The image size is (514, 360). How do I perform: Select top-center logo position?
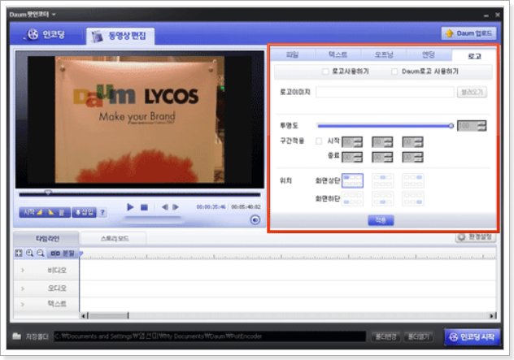[382, 180]
